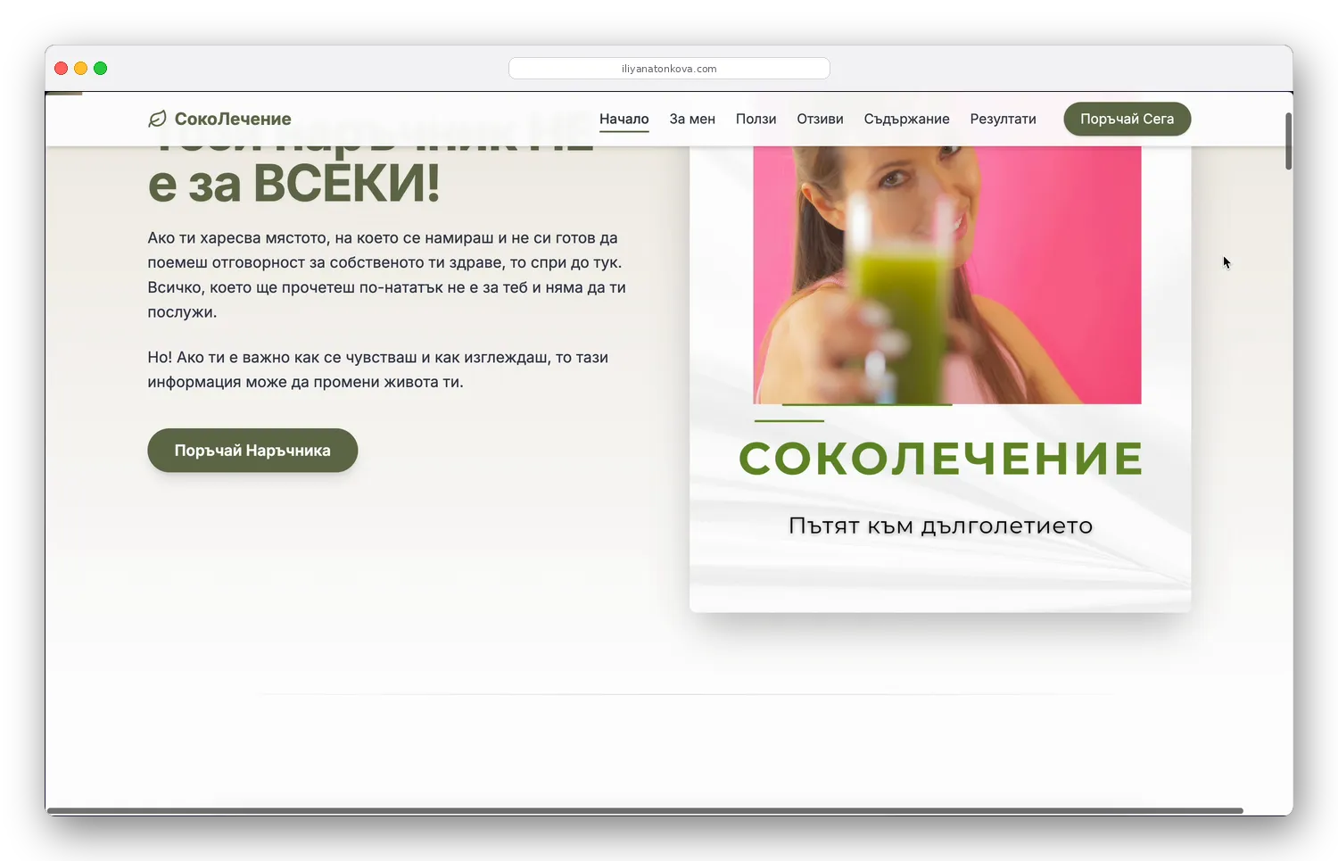1338x861 pixels.
Task: Click the leaf logo icon
Action: pos(157,119)
